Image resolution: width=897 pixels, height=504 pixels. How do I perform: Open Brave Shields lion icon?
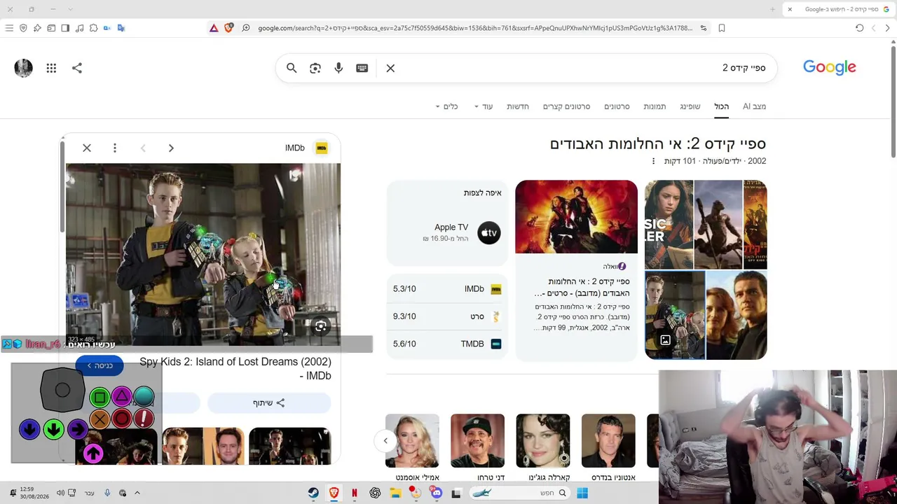pyautogui.click(x=228, y=28)
